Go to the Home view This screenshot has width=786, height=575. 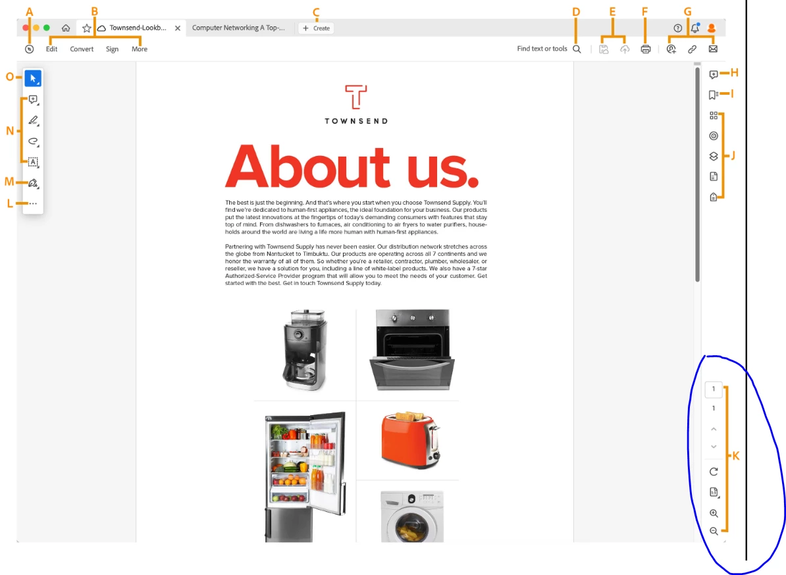pyautogui.click(x=66, y=28)
